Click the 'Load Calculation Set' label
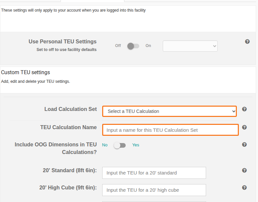The image size is (258, 202). tap(70, 109)
